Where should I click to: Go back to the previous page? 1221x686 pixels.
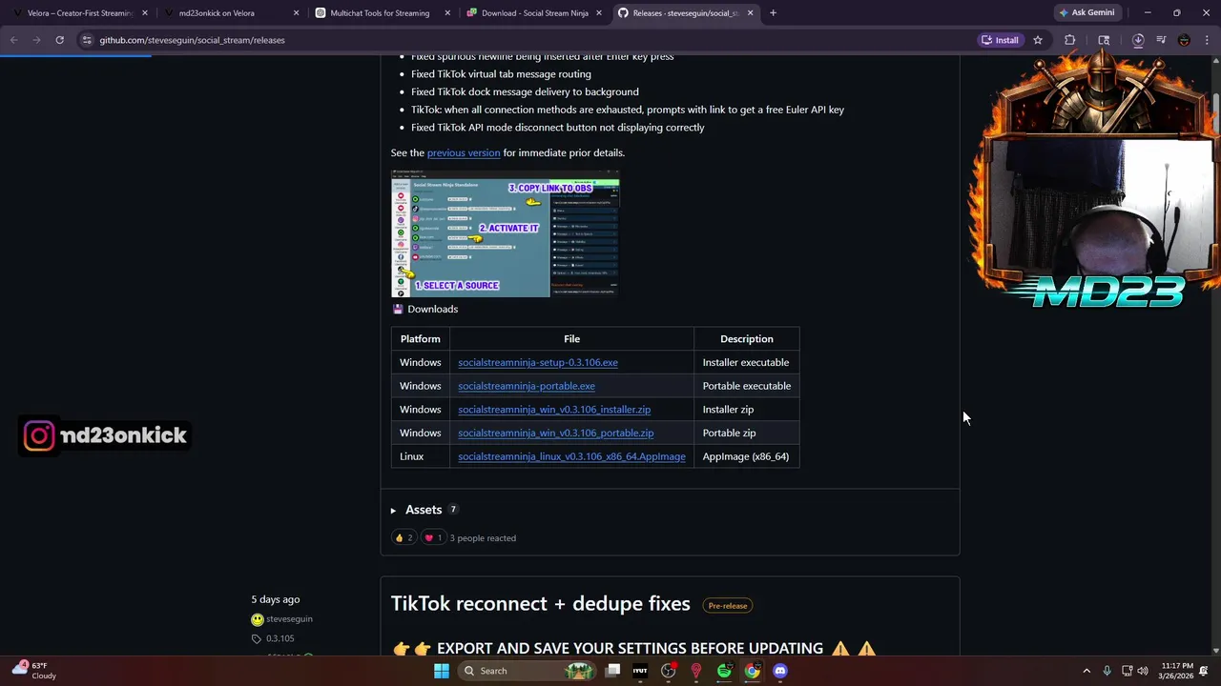[x=13, y=40]
